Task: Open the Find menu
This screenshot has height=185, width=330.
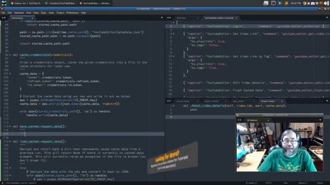Action: tap(29, 13)
